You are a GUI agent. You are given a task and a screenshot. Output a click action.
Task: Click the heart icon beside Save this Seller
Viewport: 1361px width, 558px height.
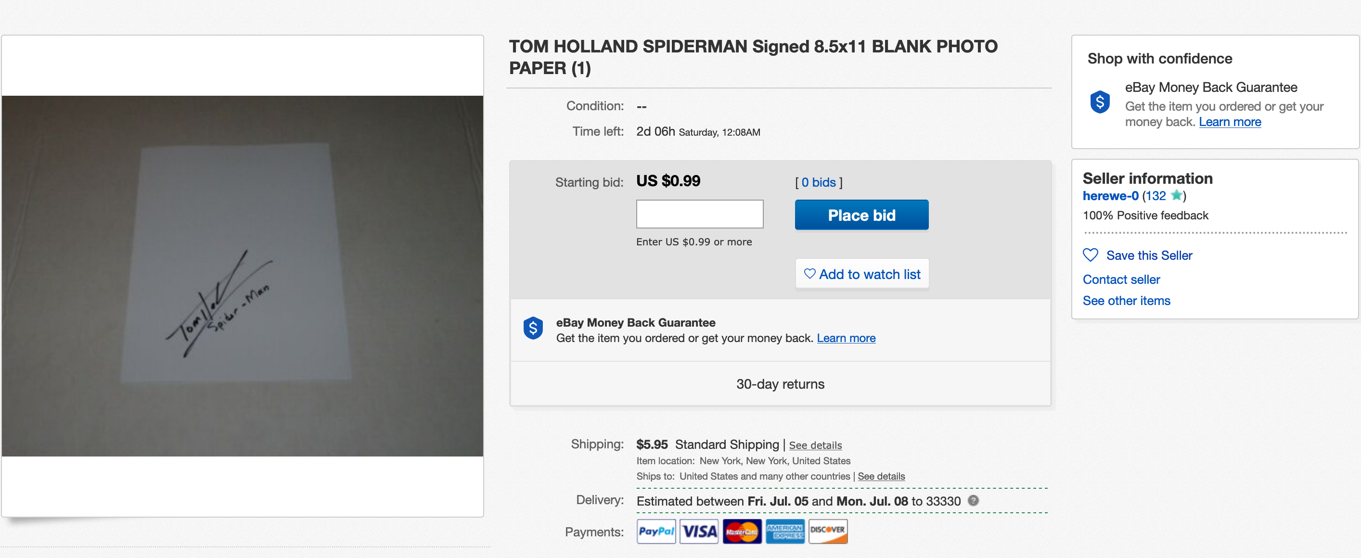click(x=1091, y=255)
